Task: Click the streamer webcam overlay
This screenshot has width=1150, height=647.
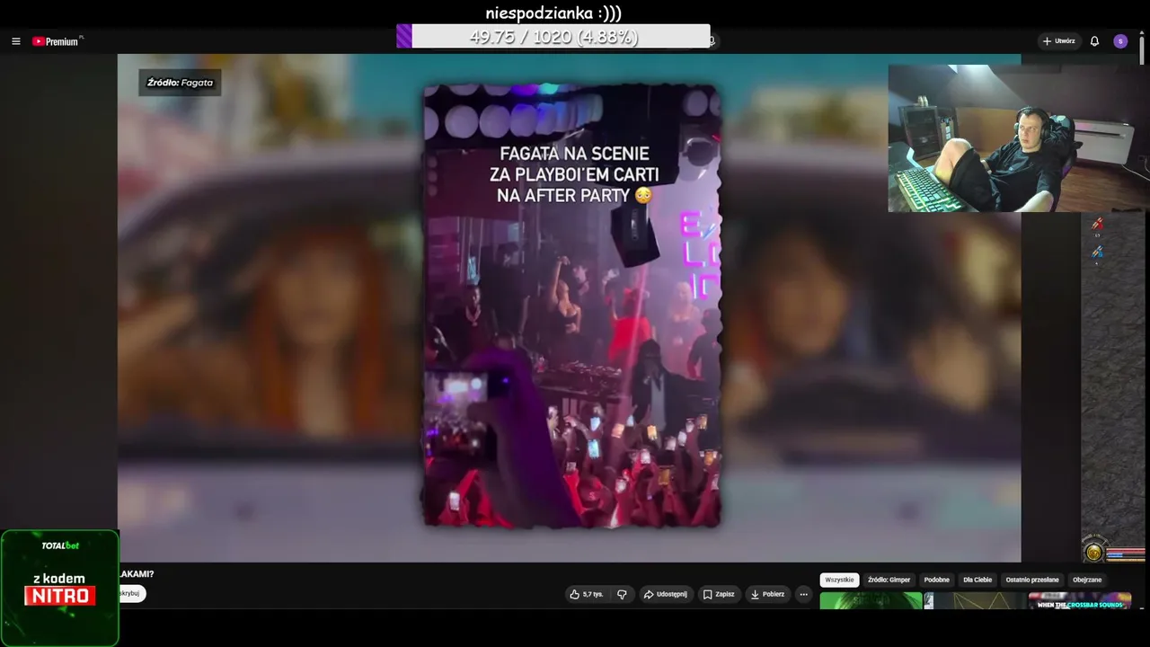Action: point(1019,138)
